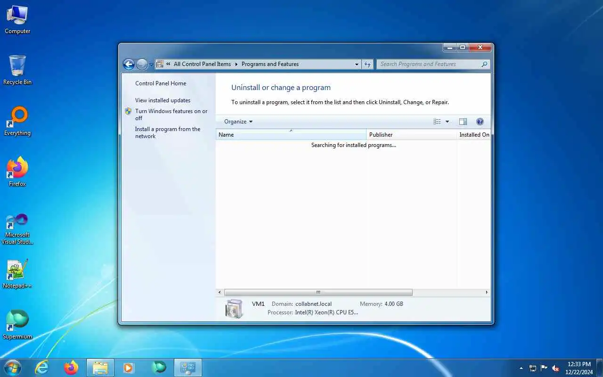The width and height of the screenshot is (603, 377).
Task: Go back with the Back arrow
Action: pyautogui.click(x=129, y=64)
